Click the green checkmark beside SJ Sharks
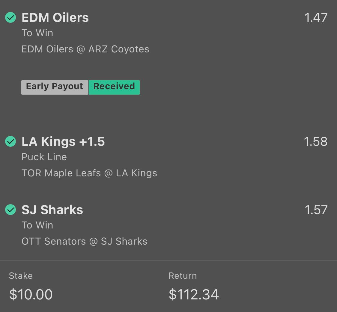337x312 pixels. click(10, 210)
